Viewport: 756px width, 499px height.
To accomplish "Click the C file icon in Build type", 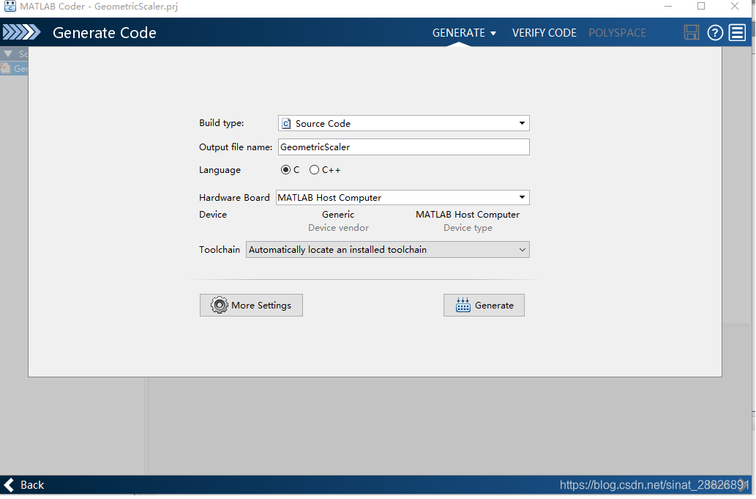I will click(x=286, y=124).
